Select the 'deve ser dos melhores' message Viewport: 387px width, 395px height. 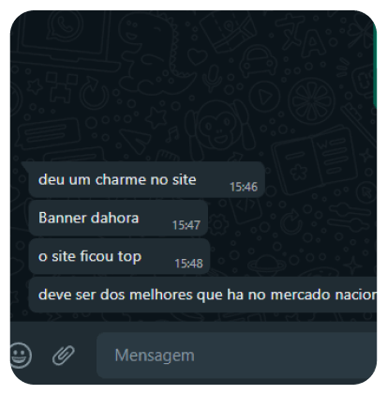(202, 295)
